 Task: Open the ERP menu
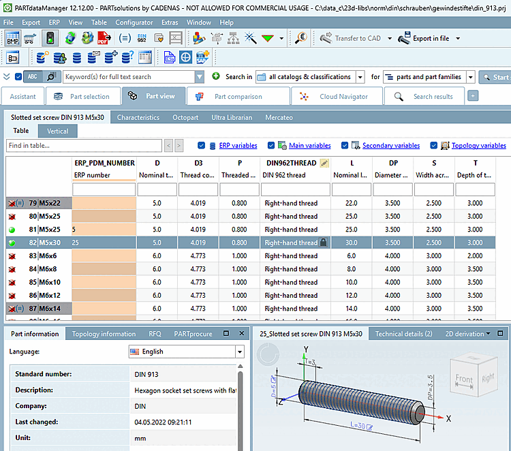click(x=54, y=22)
